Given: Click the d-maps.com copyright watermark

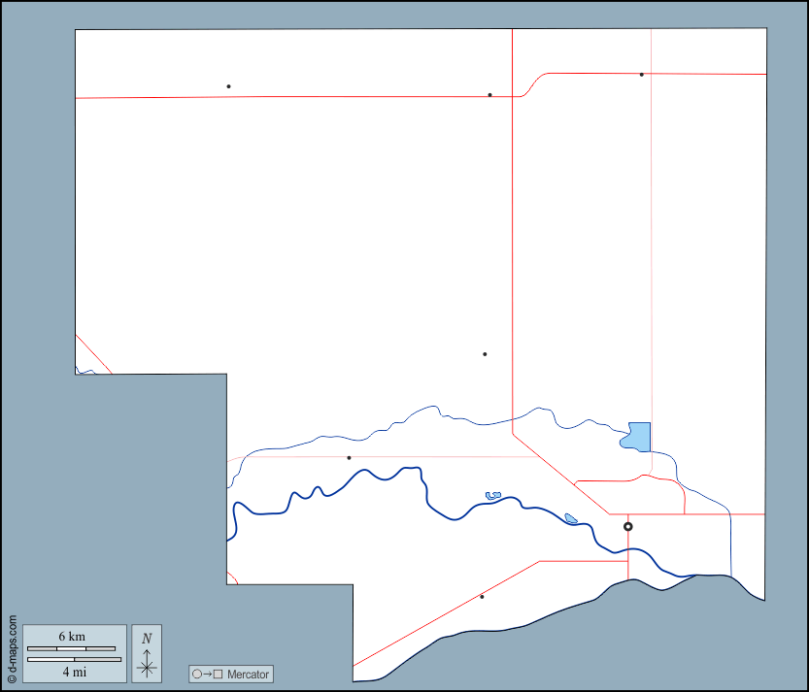Looking at the screenshot, I should tap(12, 649).
